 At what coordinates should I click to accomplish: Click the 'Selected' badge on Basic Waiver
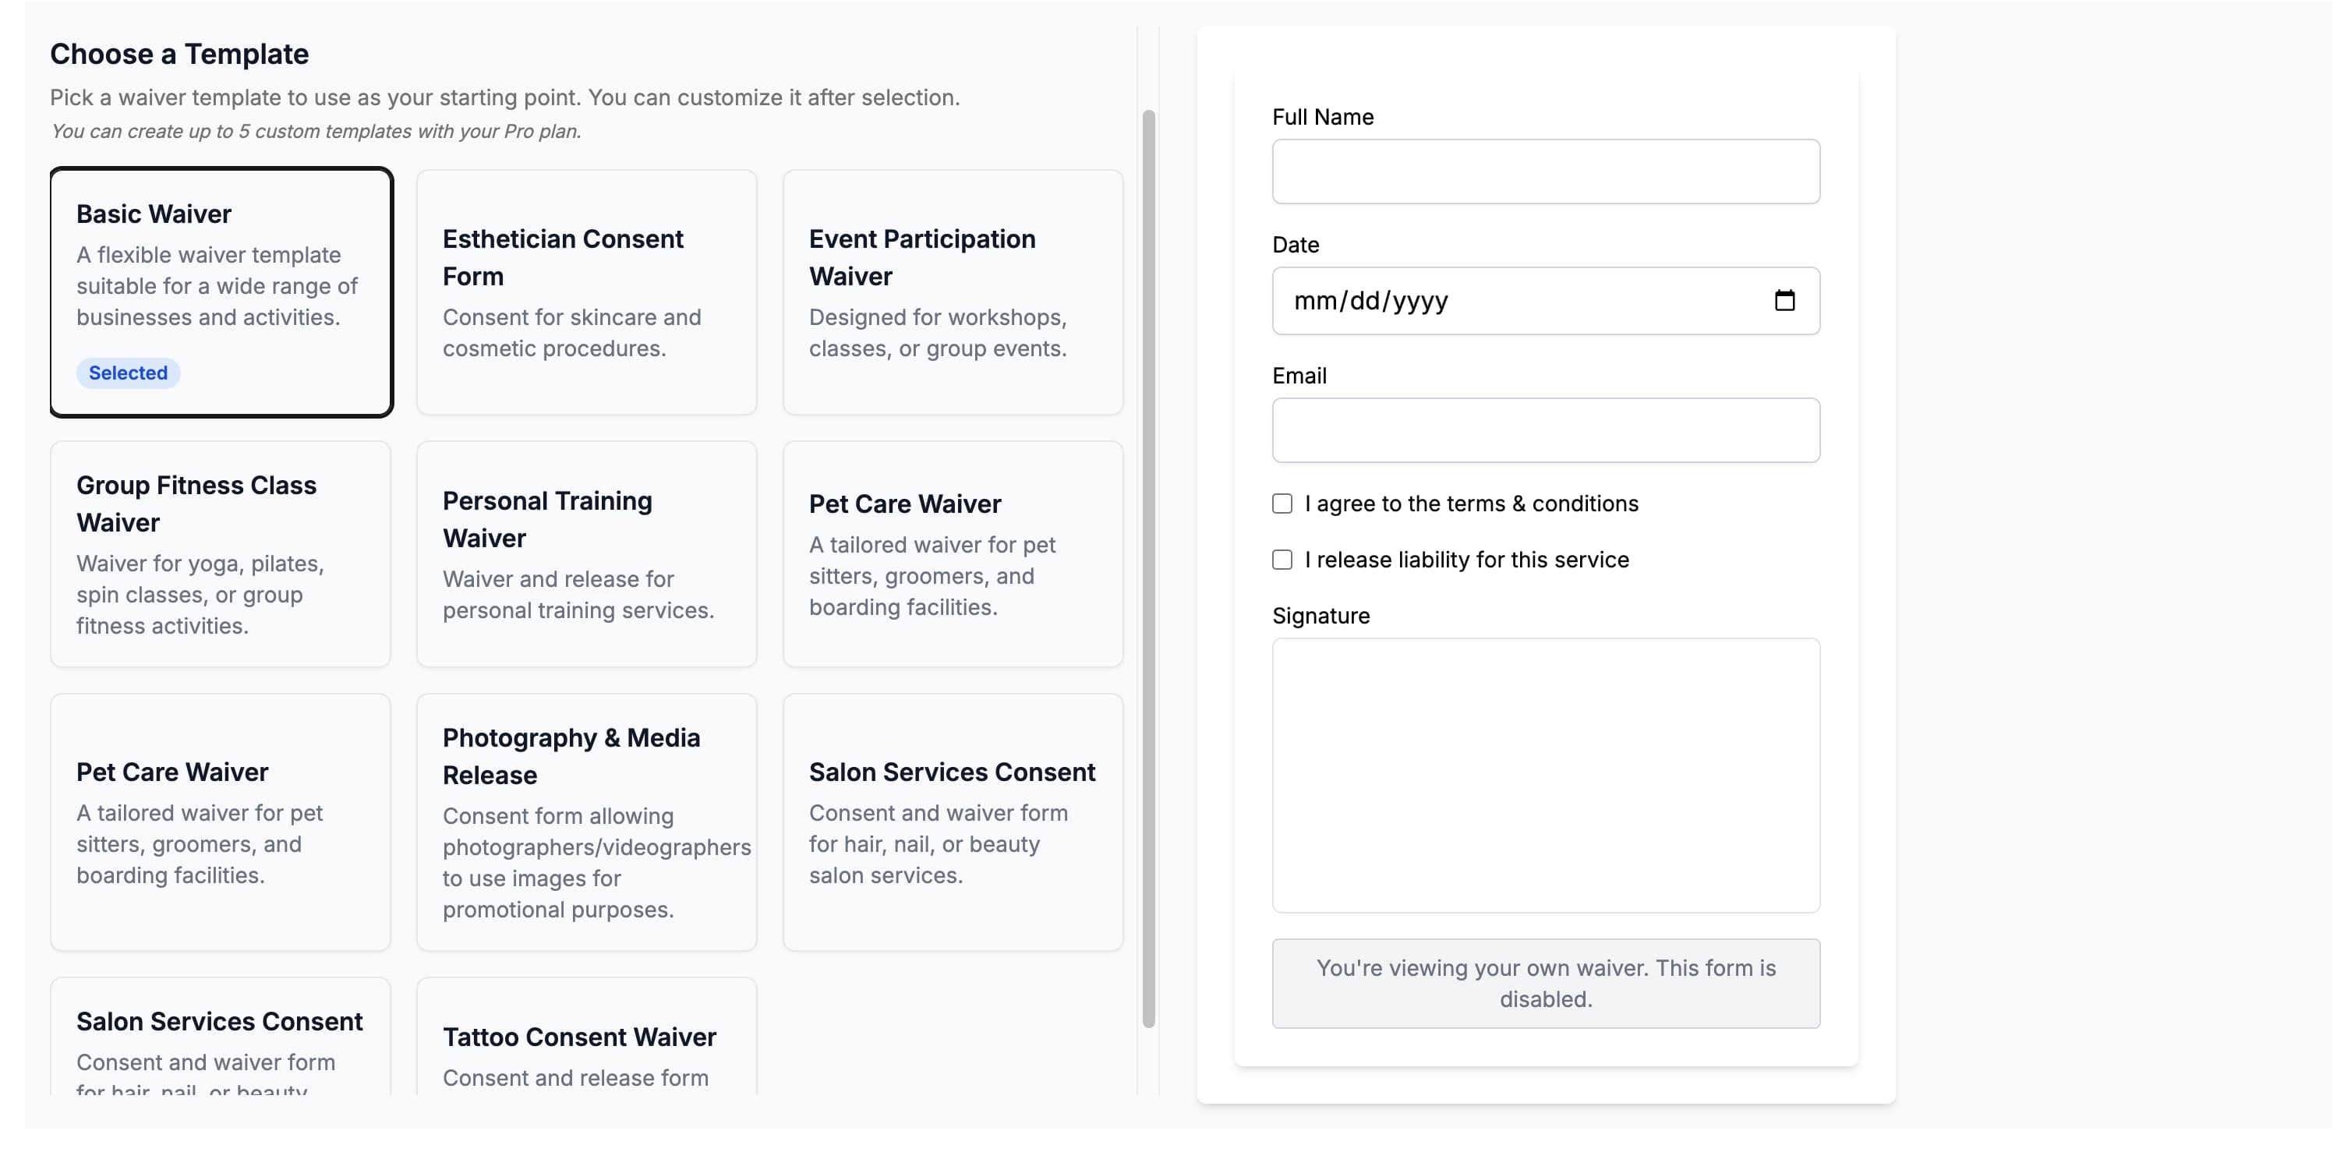point(128,373)
